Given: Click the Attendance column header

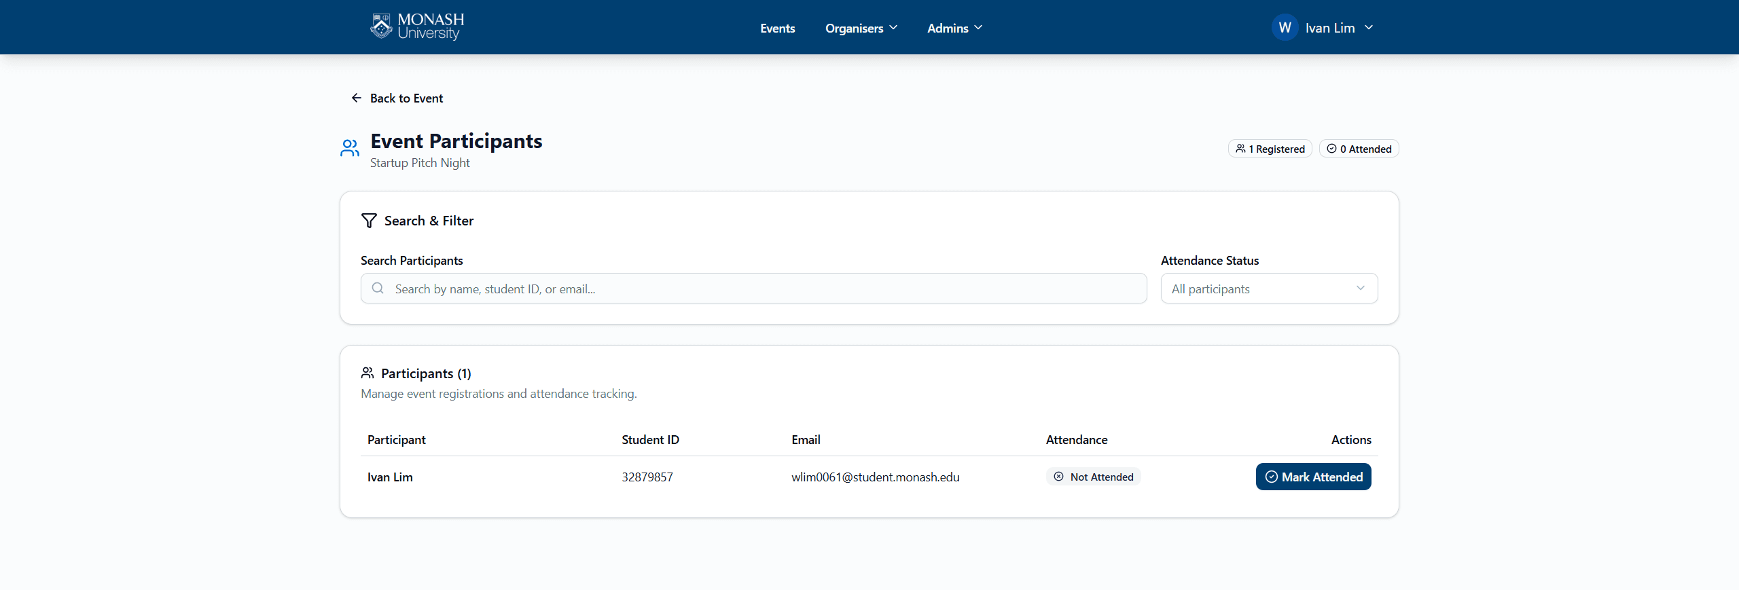Looking at the screenshot, I should (1076, 440).
